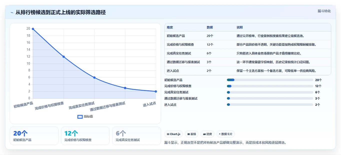The width and height of the screenshot is (341, 155).
Task: Click the 维度 column header
Action: (170, 27)
